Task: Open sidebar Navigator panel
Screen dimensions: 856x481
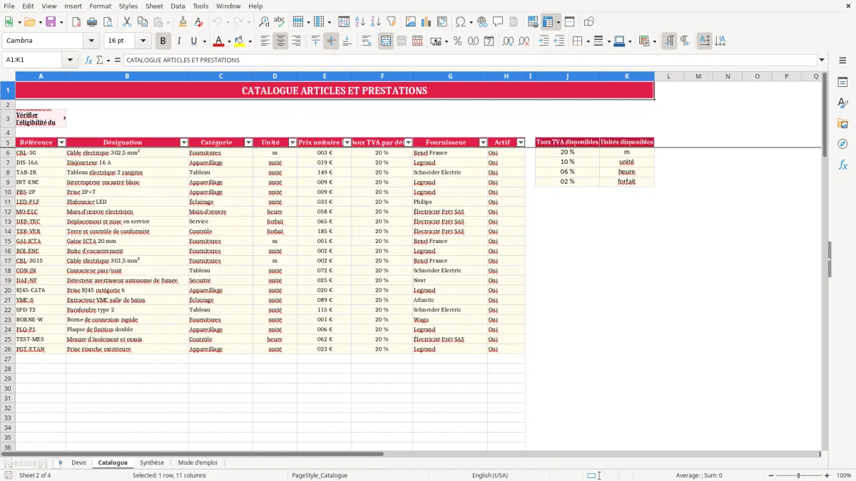Action: coord(842,144)
